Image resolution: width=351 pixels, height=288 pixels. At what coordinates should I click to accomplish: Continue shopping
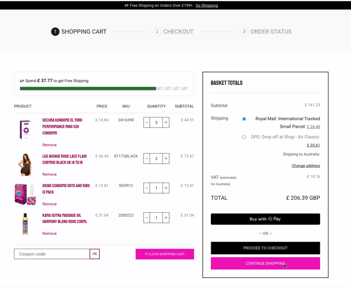point(265,263)
